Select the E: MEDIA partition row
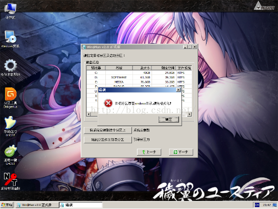Viewport: 278px width, 209px height. (139, 82)
